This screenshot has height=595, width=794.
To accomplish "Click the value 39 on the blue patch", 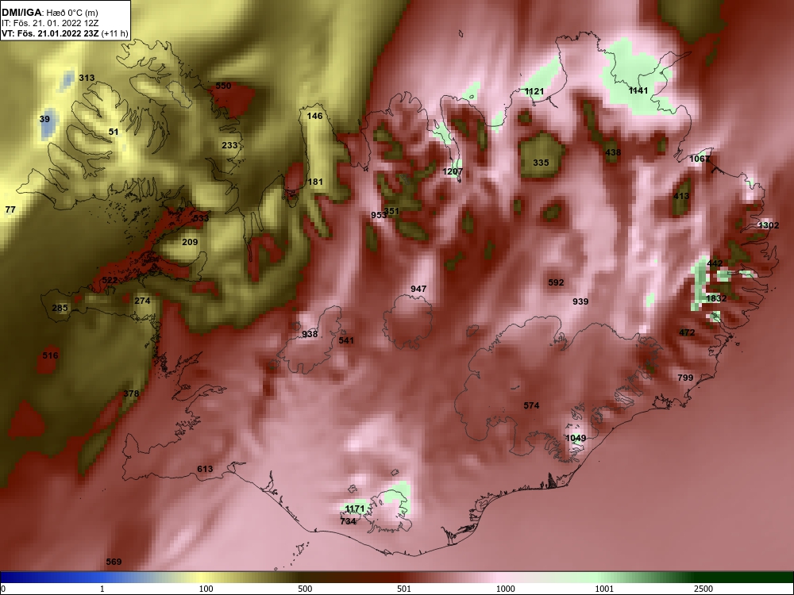I will click(44, 120).
